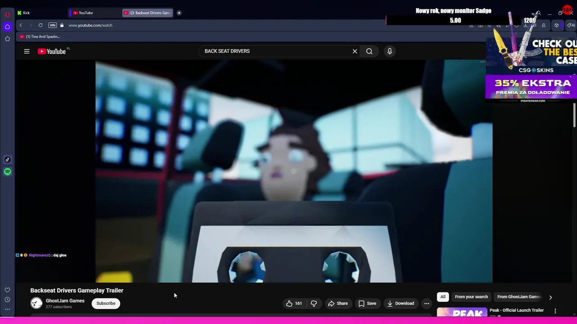Open TikTok from the Opera sidebar
The image size is (577, 324).
click(x=7, y=159)
